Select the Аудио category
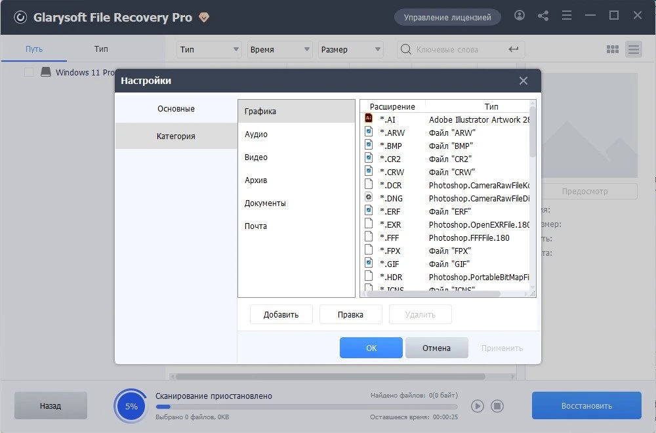The height and width of the screenshot is (433, 656). point(297,134)
